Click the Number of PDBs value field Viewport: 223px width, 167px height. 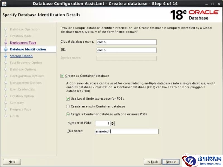pos(103,123)
